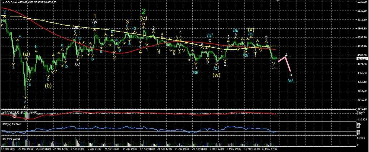Viewport: 369px width, 152px height.
Task: Click the 5226.50 price scale label
Action: pyautogui.click(x=362, y=2)
